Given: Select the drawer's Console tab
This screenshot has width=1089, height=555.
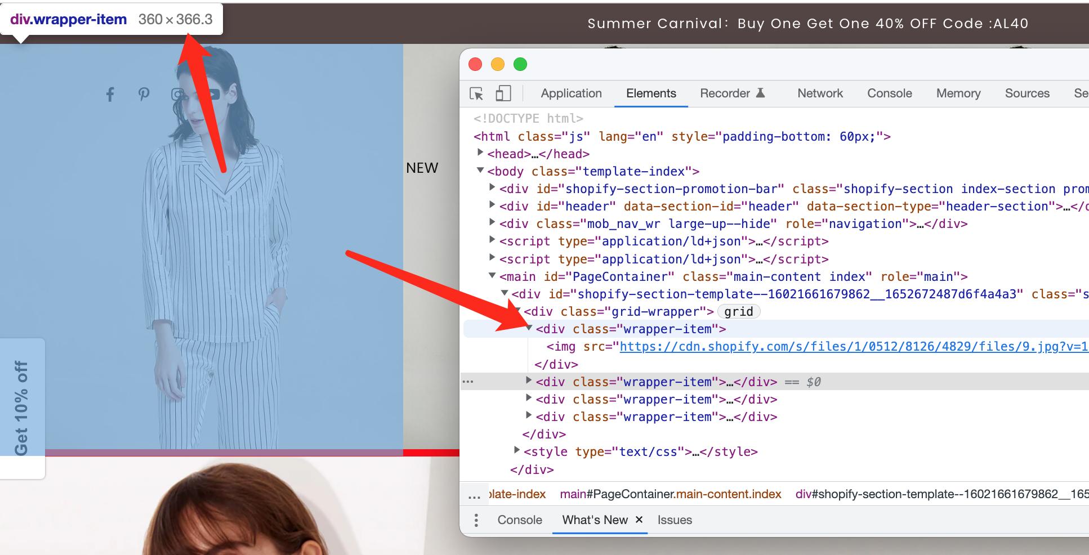Looking at the screenshot, I should [520, 520].
